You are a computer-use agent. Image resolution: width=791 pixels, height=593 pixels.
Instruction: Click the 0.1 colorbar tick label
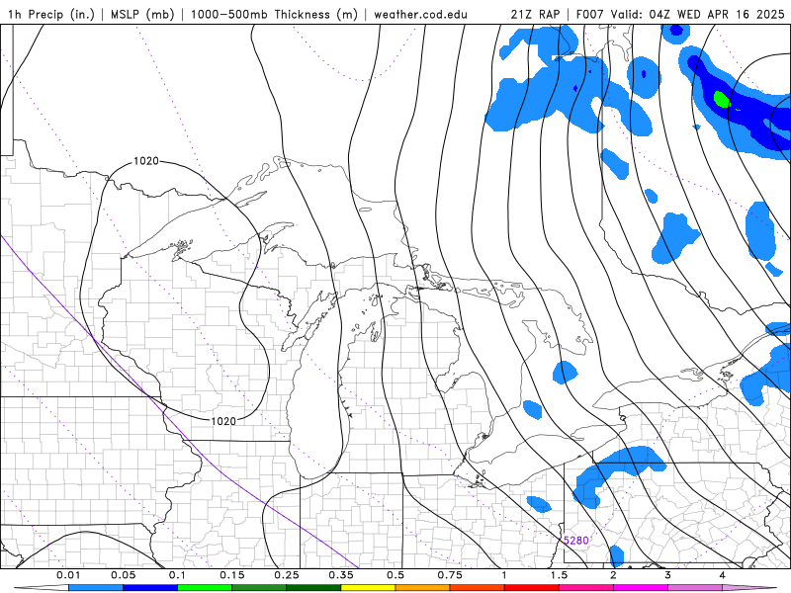point(178,575)
